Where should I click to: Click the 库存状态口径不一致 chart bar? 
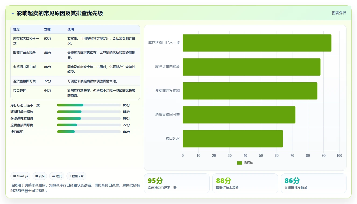(x=257, y=43)
